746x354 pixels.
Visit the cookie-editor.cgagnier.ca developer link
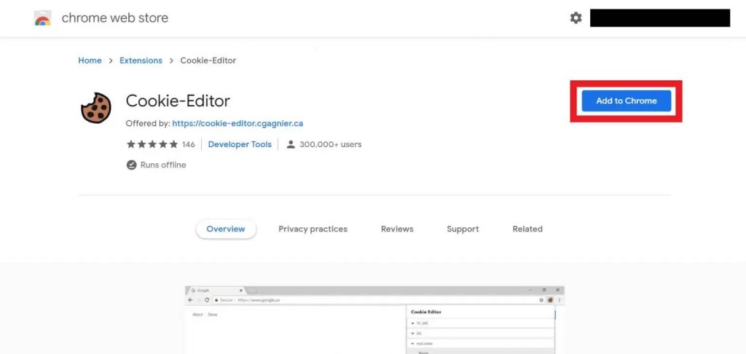click(237, 123)
